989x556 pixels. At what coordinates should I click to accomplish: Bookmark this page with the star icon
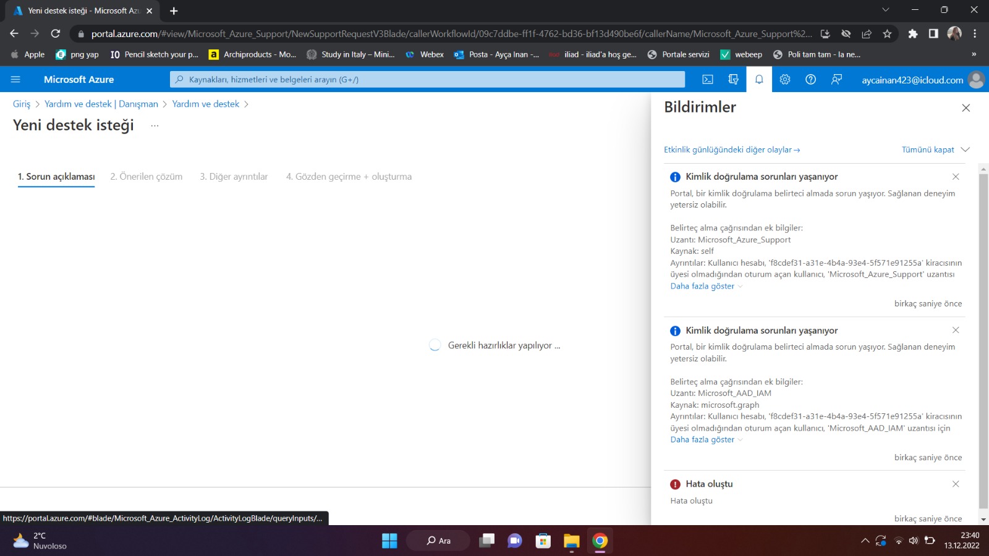(887, 34)
